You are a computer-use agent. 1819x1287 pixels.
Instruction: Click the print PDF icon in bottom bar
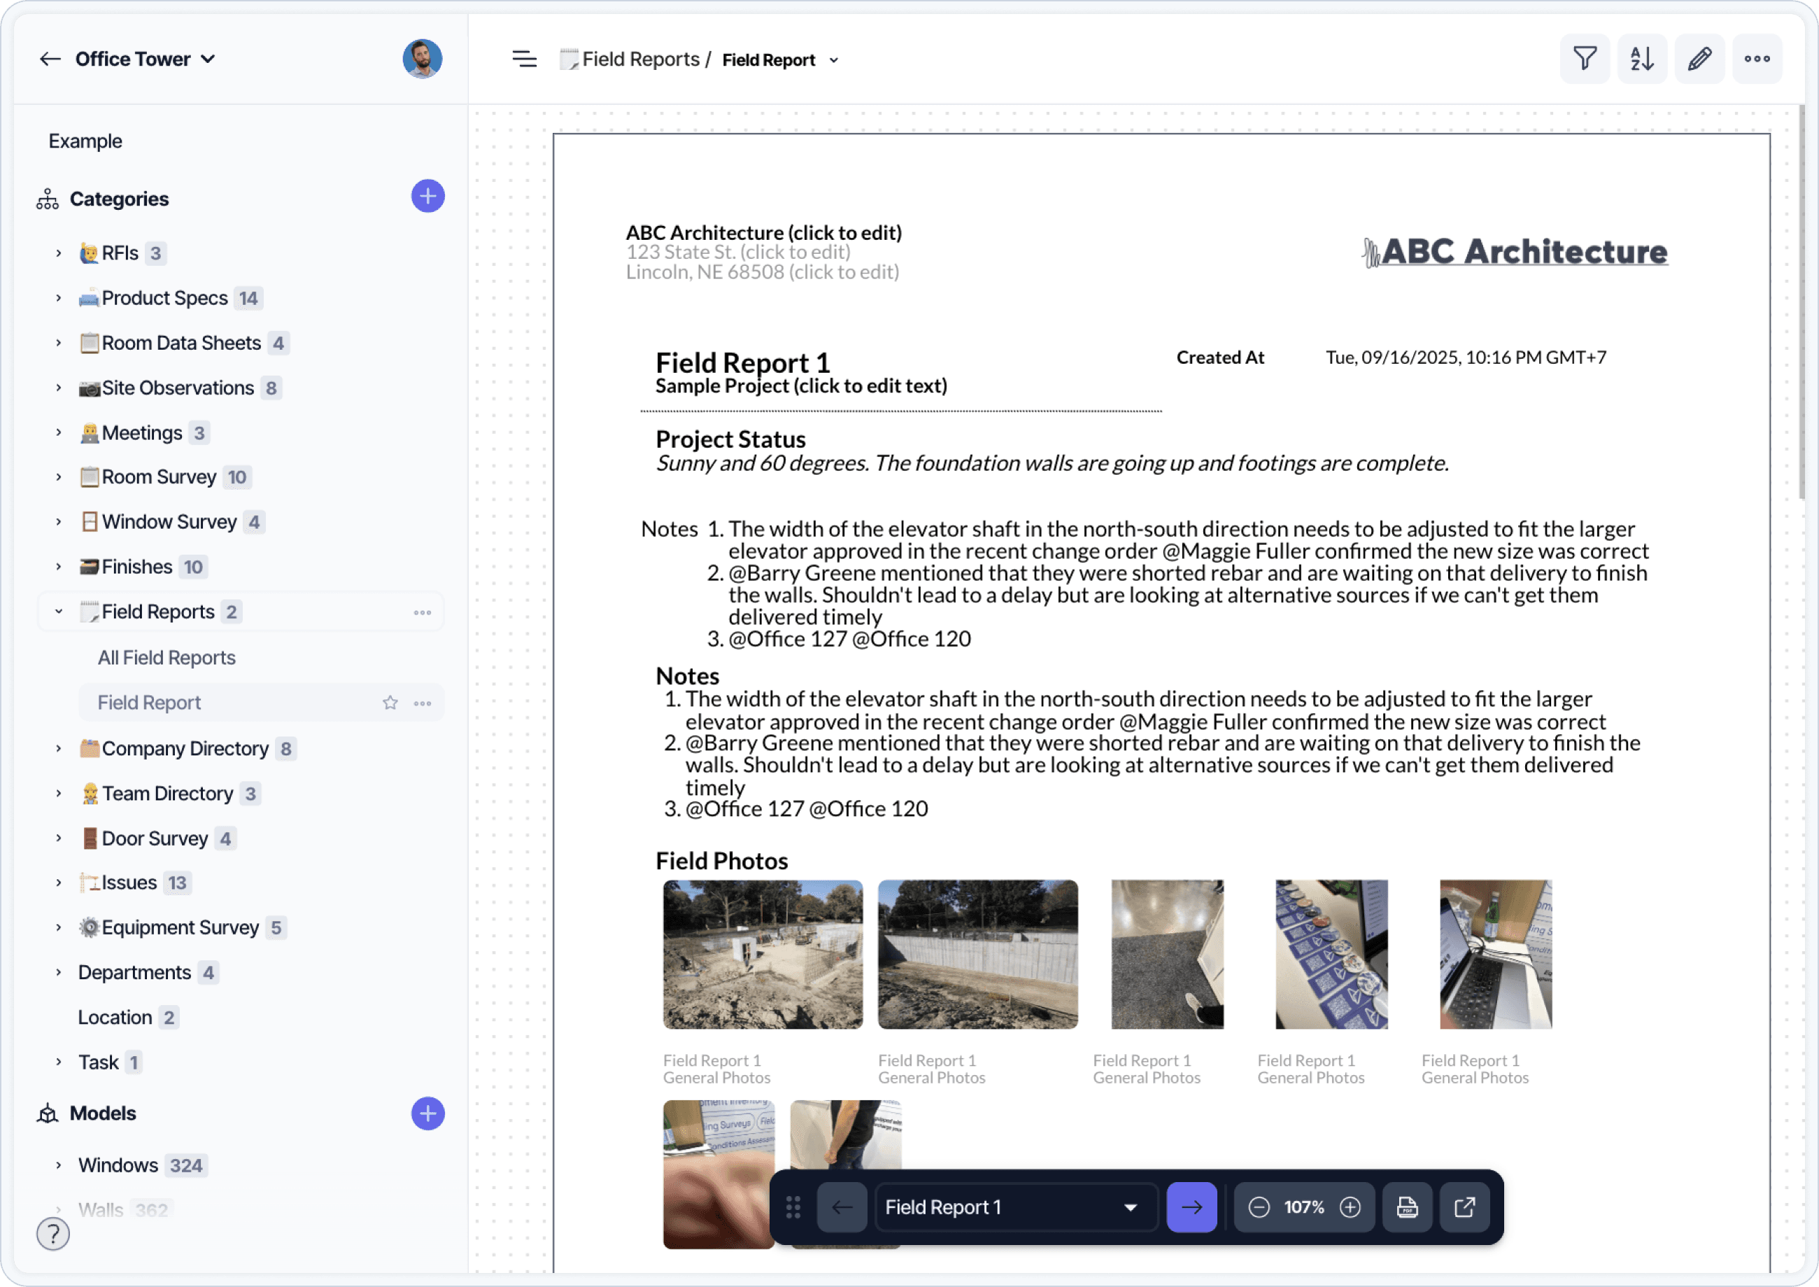coord(1407,1207)
